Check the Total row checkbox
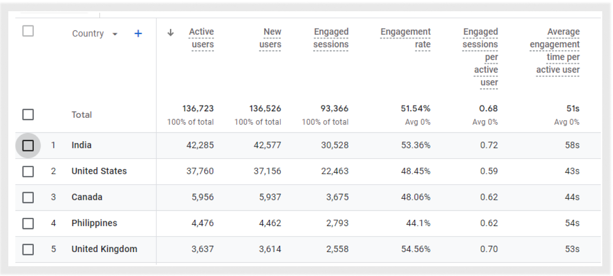The width and height of the screenshot is (613, 276). coord(28,114)
